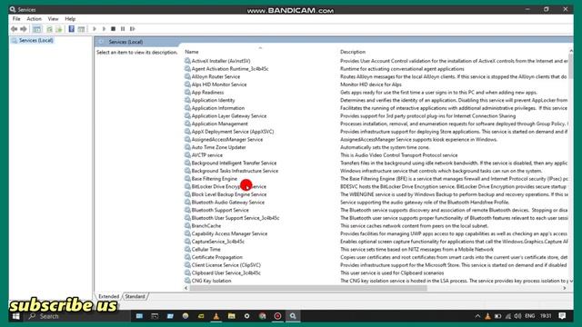Select the Alps HID Monitor Service row
The width and height of the screenshot is (582, 327).
pos(219,84)
